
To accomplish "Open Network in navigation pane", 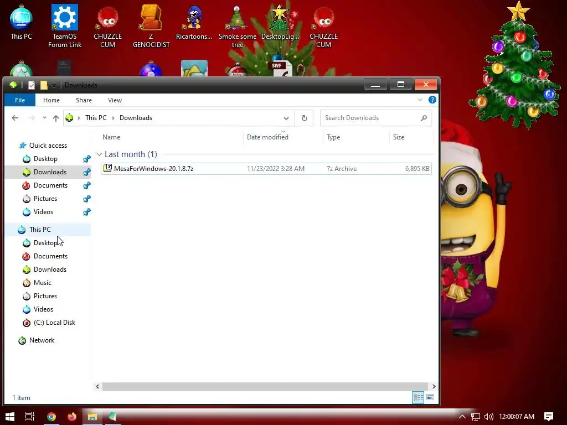I will 42,340.
